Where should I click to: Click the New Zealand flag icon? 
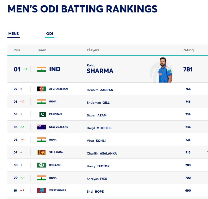click(x=42, y=127)
